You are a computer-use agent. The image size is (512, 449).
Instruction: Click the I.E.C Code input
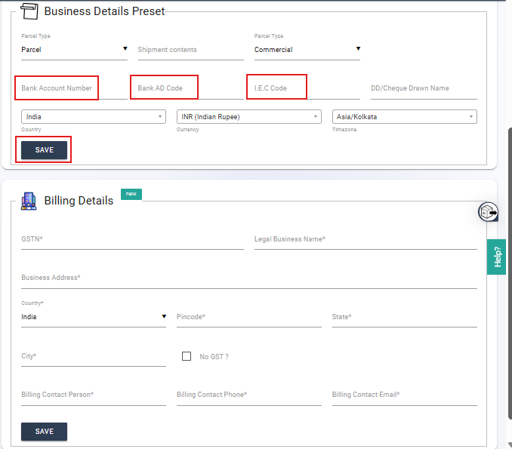pyautogui.click(x=307, y=88)
